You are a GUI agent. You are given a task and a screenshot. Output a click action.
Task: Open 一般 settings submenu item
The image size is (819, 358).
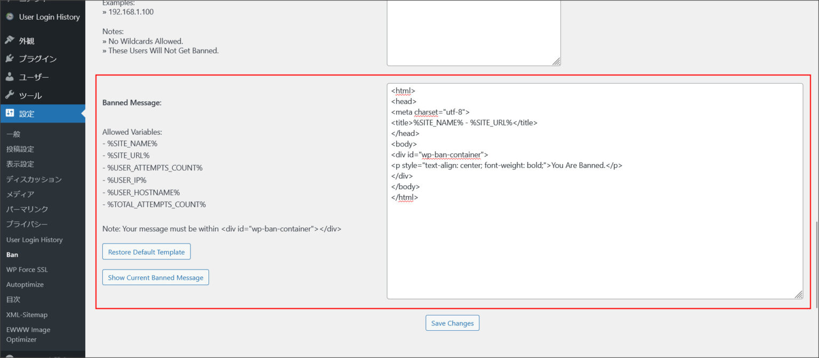pos(13,134)
